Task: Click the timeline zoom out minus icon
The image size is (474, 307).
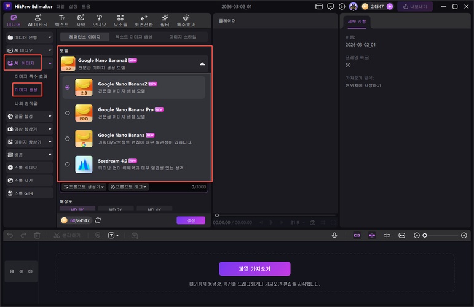Action: click(x=417, y=235)
